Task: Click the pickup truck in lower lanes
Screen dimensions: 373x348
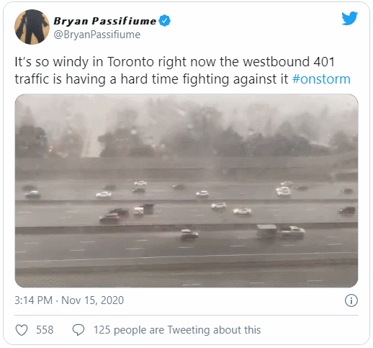Action: (x=291, y=232)
